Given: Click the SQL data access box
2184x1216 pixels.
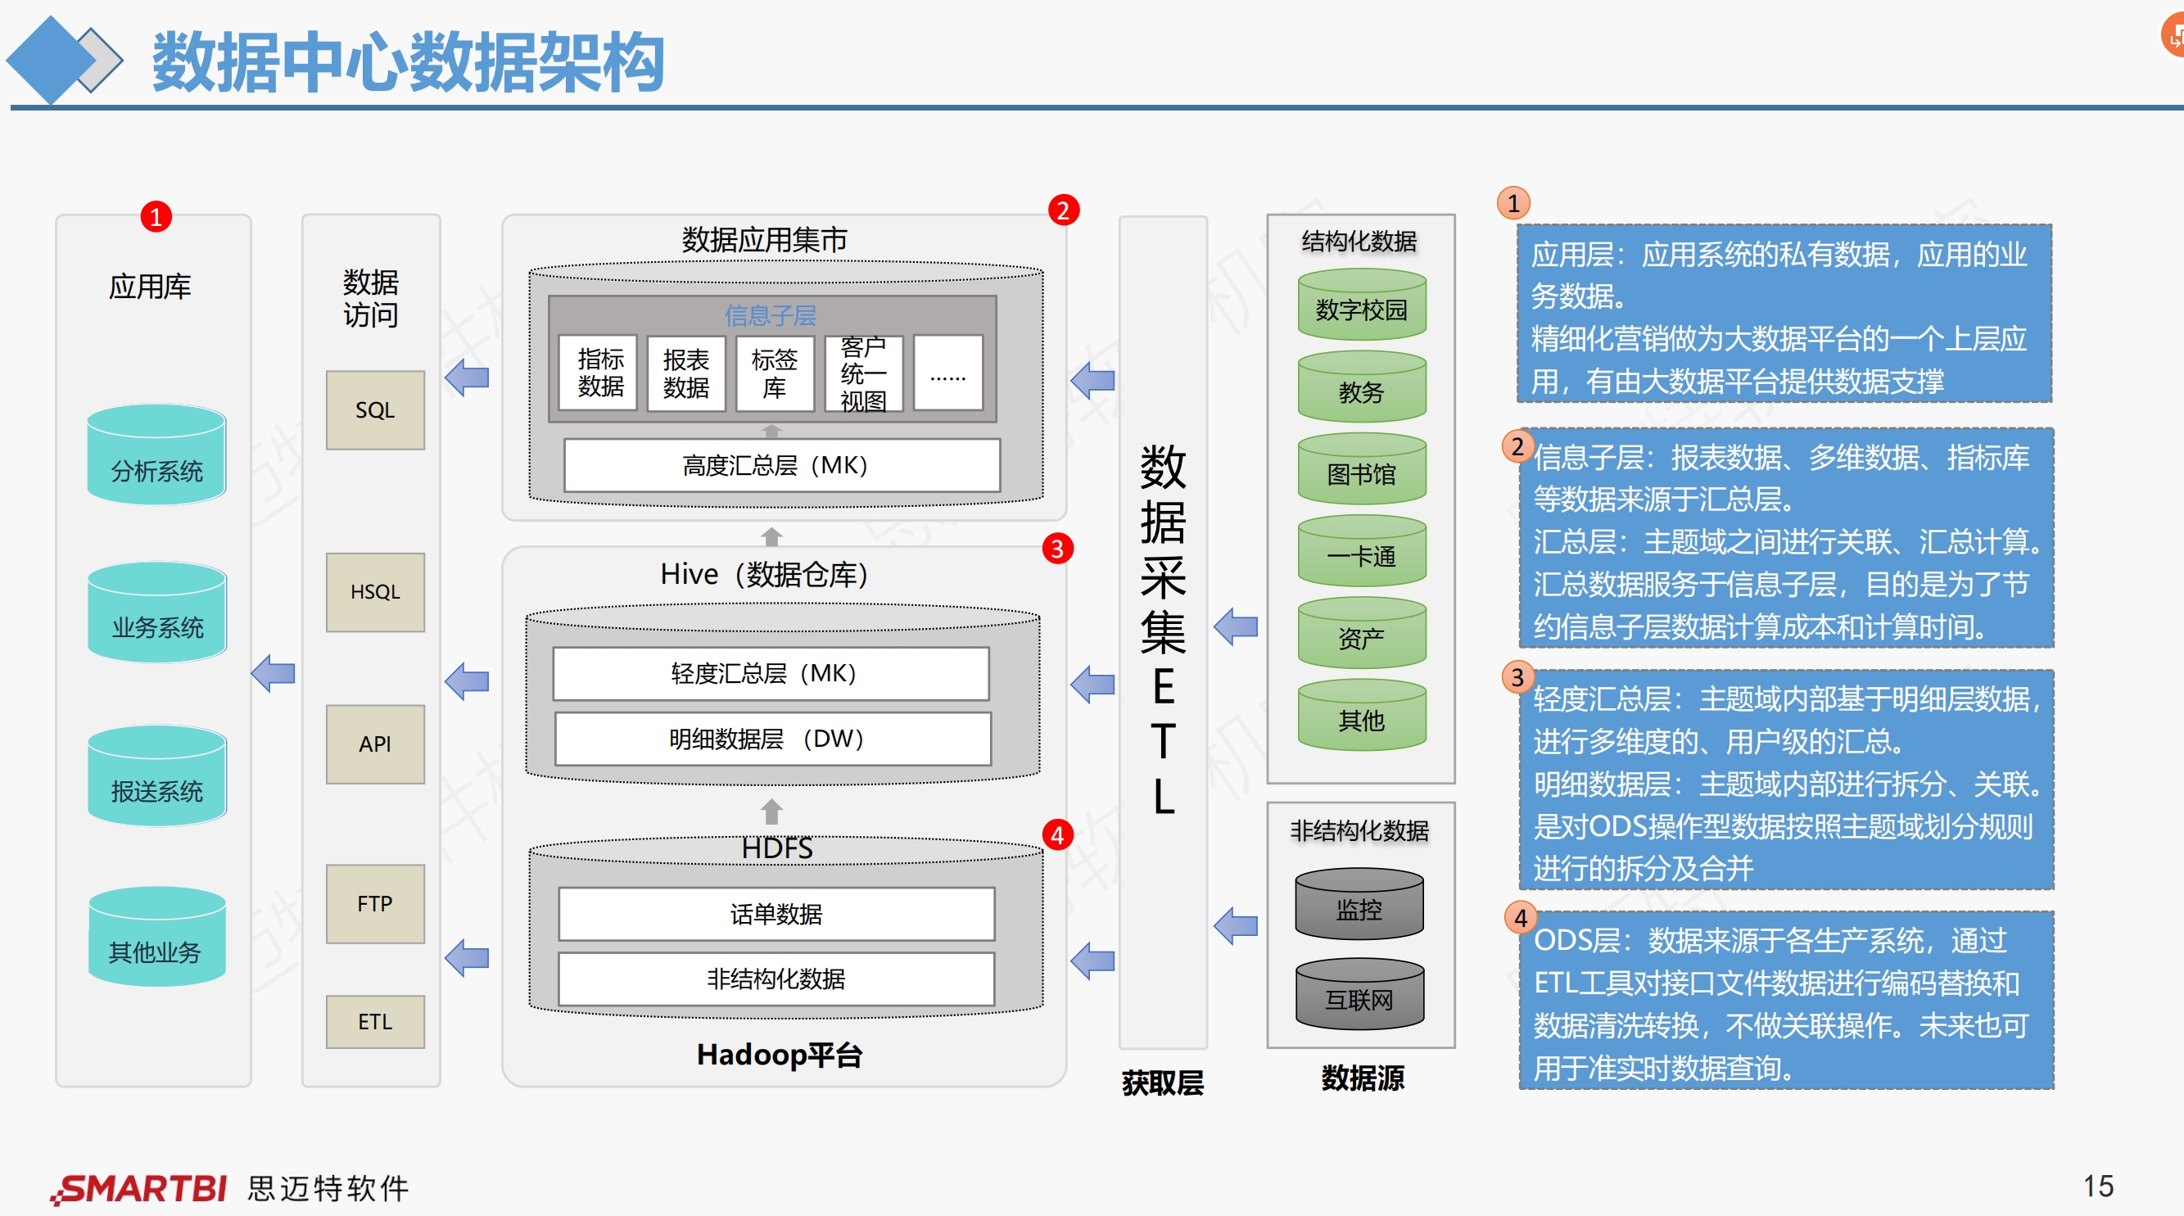Looking at the screenshot, I should pos(375,409).
